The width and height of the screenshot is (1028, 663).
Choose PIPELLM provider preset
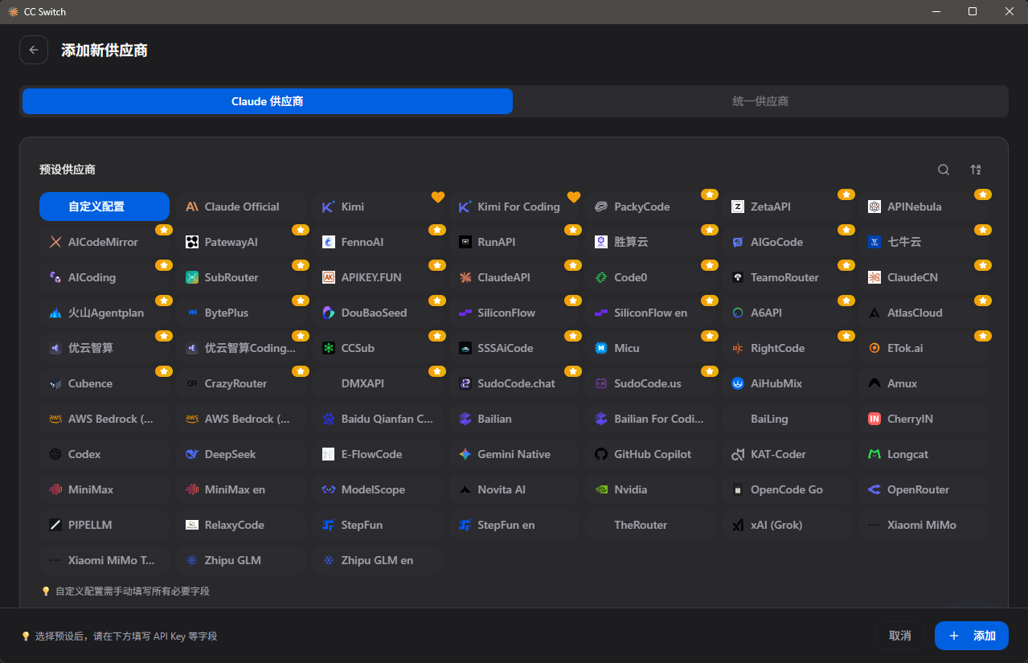pyautogui.click(x=104, y=525)
